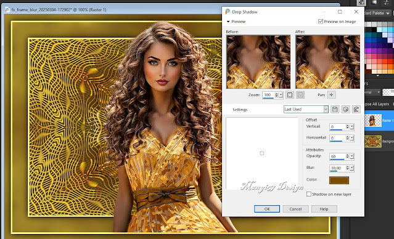Click the Horizontal offset spinner arrows
Viewport: 394px width, 239px height.
(348, 138)
